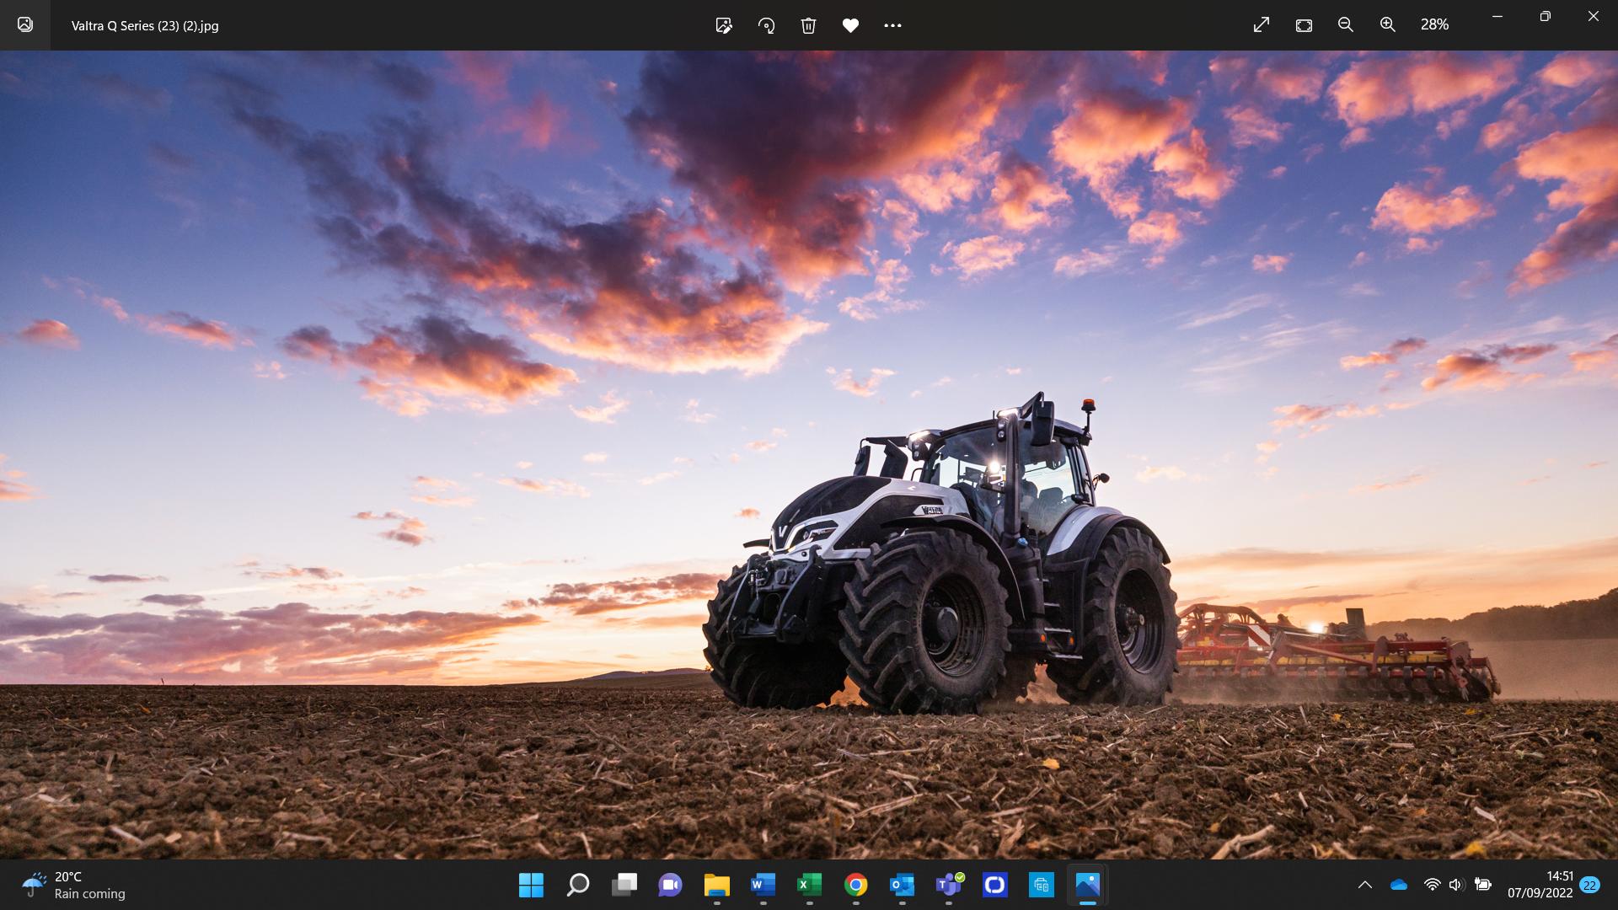Enter full screen with diagonal arrows icon
This screenshot has width=1618, height=910.
pos(1261,25)
